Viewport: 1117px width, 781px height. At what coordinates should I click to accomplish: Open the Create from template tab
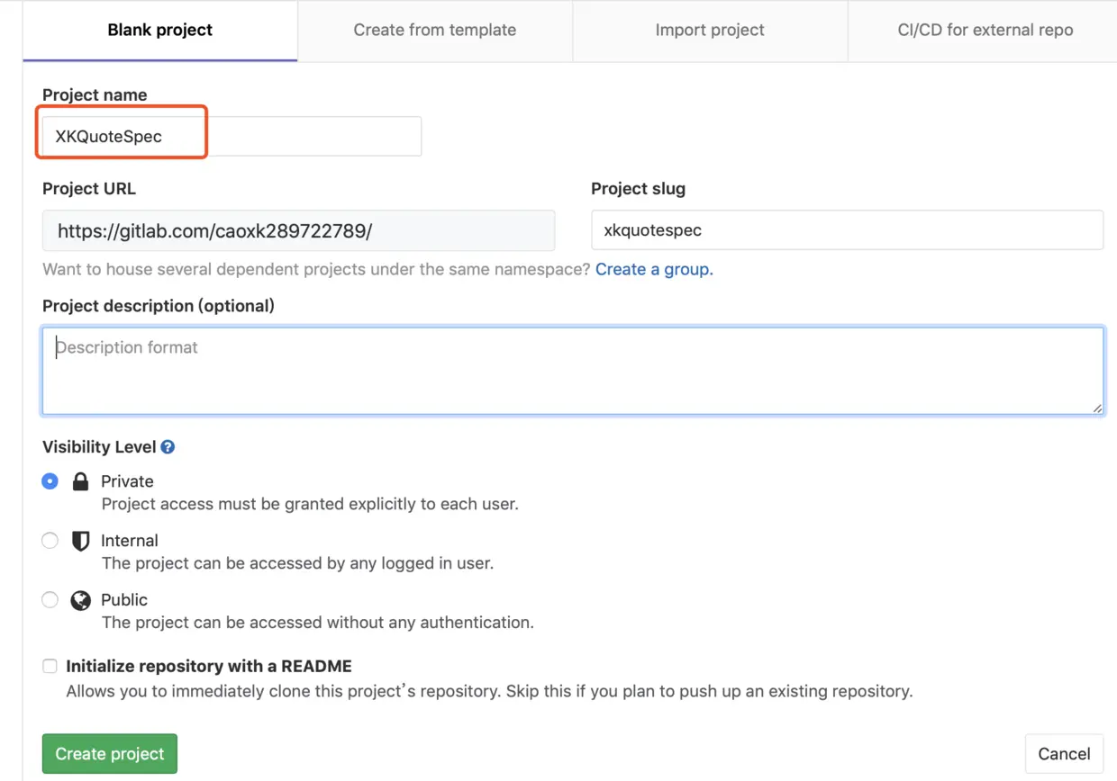(435, 31)
